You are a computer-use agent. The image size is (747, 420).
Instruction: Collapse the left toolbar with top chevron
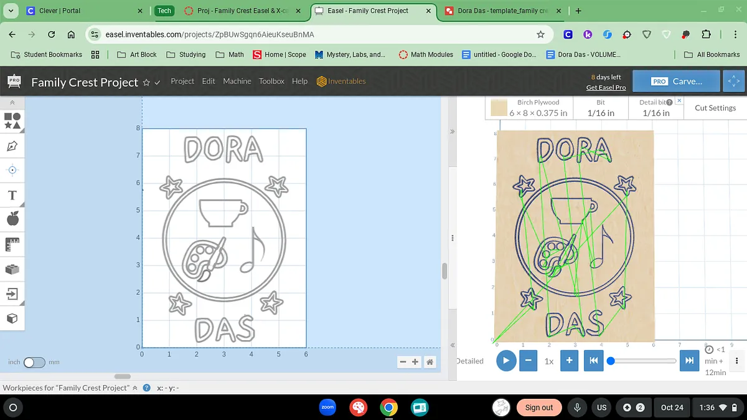12,102
